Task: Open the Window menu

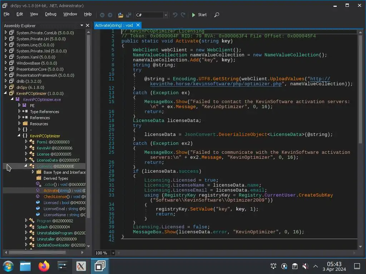Action: (x=70, y=14)
